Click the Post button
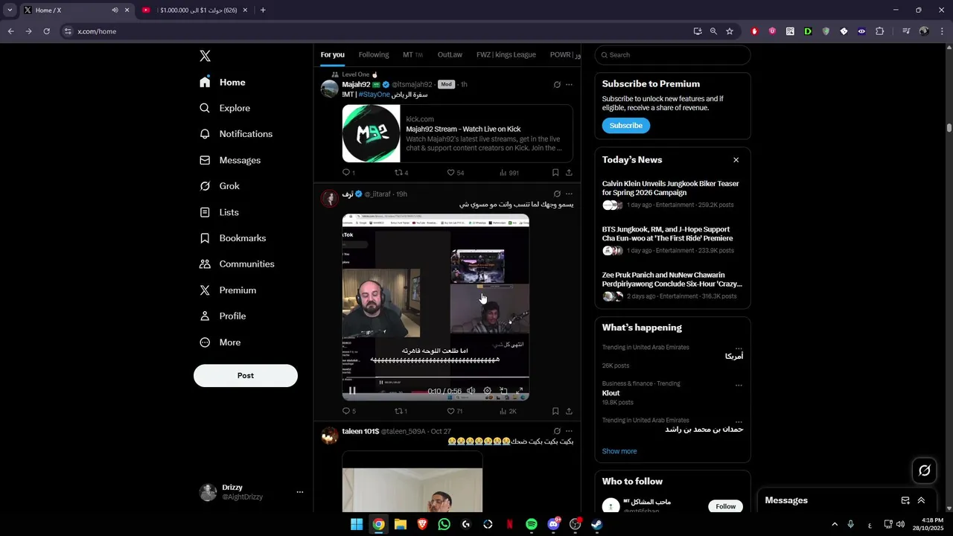 (246, 375)
